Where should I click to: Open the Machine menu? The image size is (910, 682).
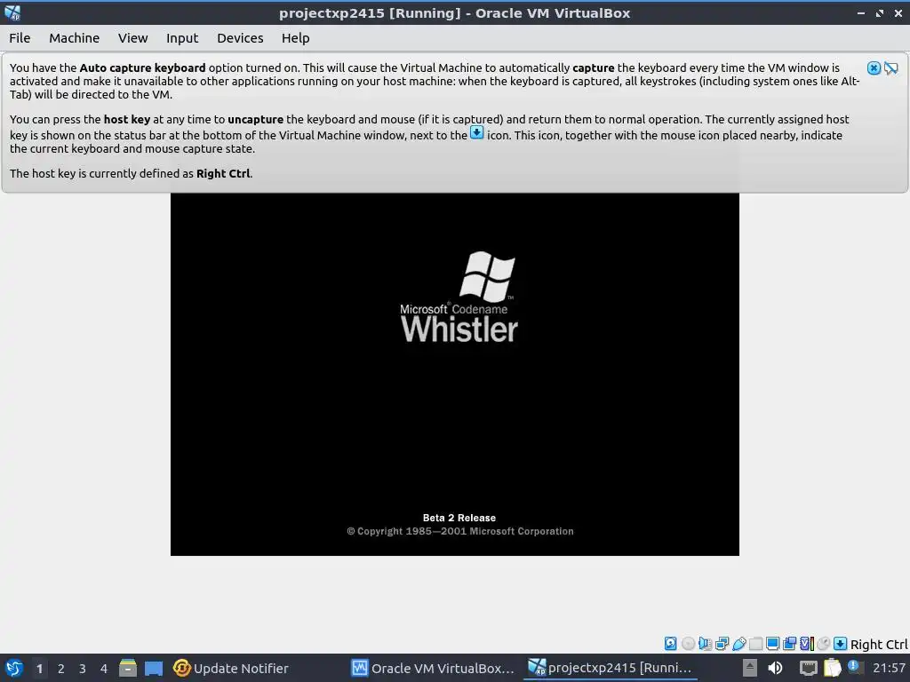tap(75, 38)
